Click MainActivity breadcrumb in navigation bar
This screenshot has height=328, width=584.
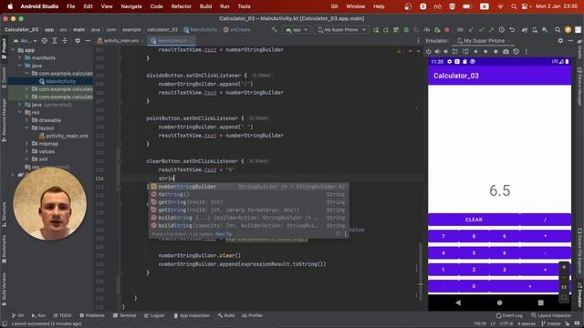(x=201, y=30)
